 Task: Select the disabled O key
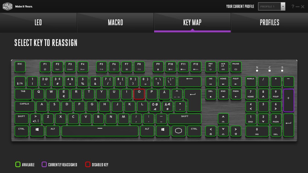point(139,94)
